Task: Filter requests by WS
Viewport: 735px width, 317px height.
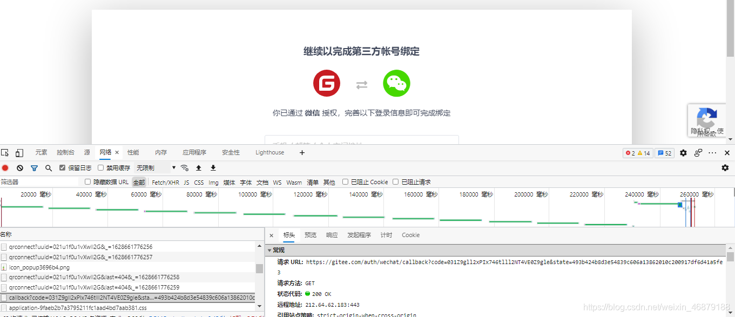Action: coord(277,183)
